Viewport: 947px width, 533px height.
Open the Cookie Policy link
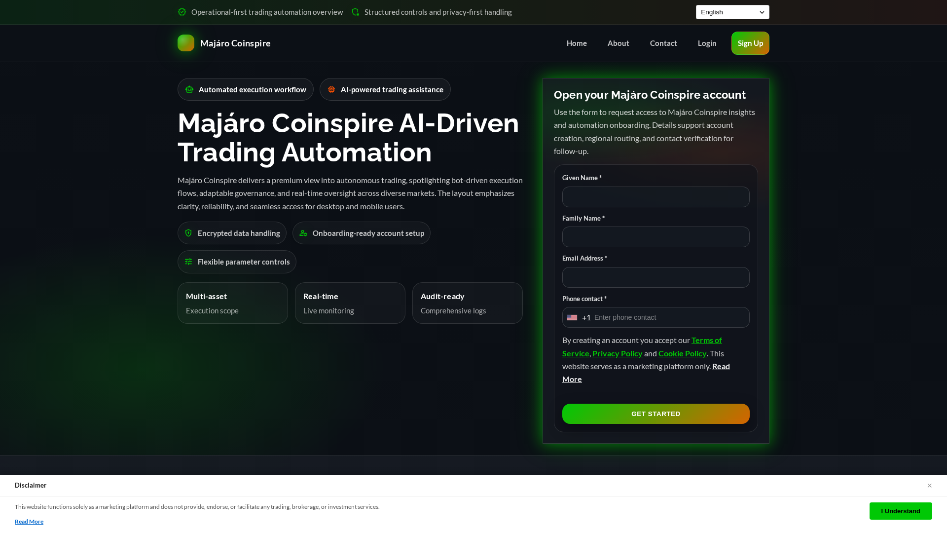click(682, 353)
